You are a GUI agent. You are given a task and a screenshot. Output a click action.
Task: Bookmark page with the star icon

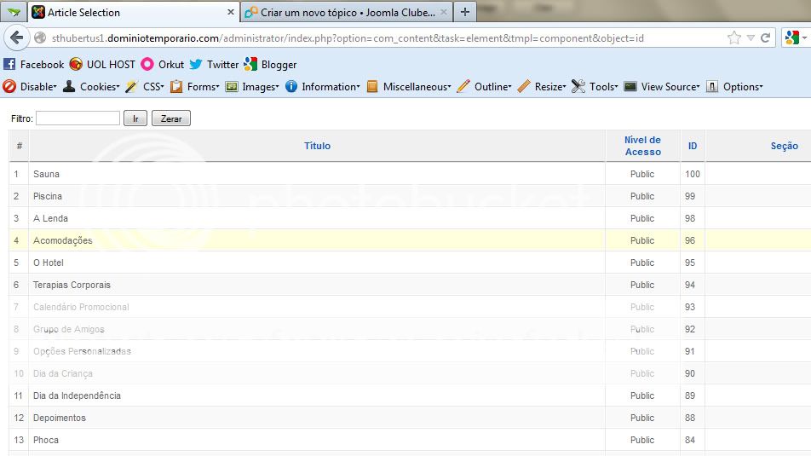click(x=733, y=38)
